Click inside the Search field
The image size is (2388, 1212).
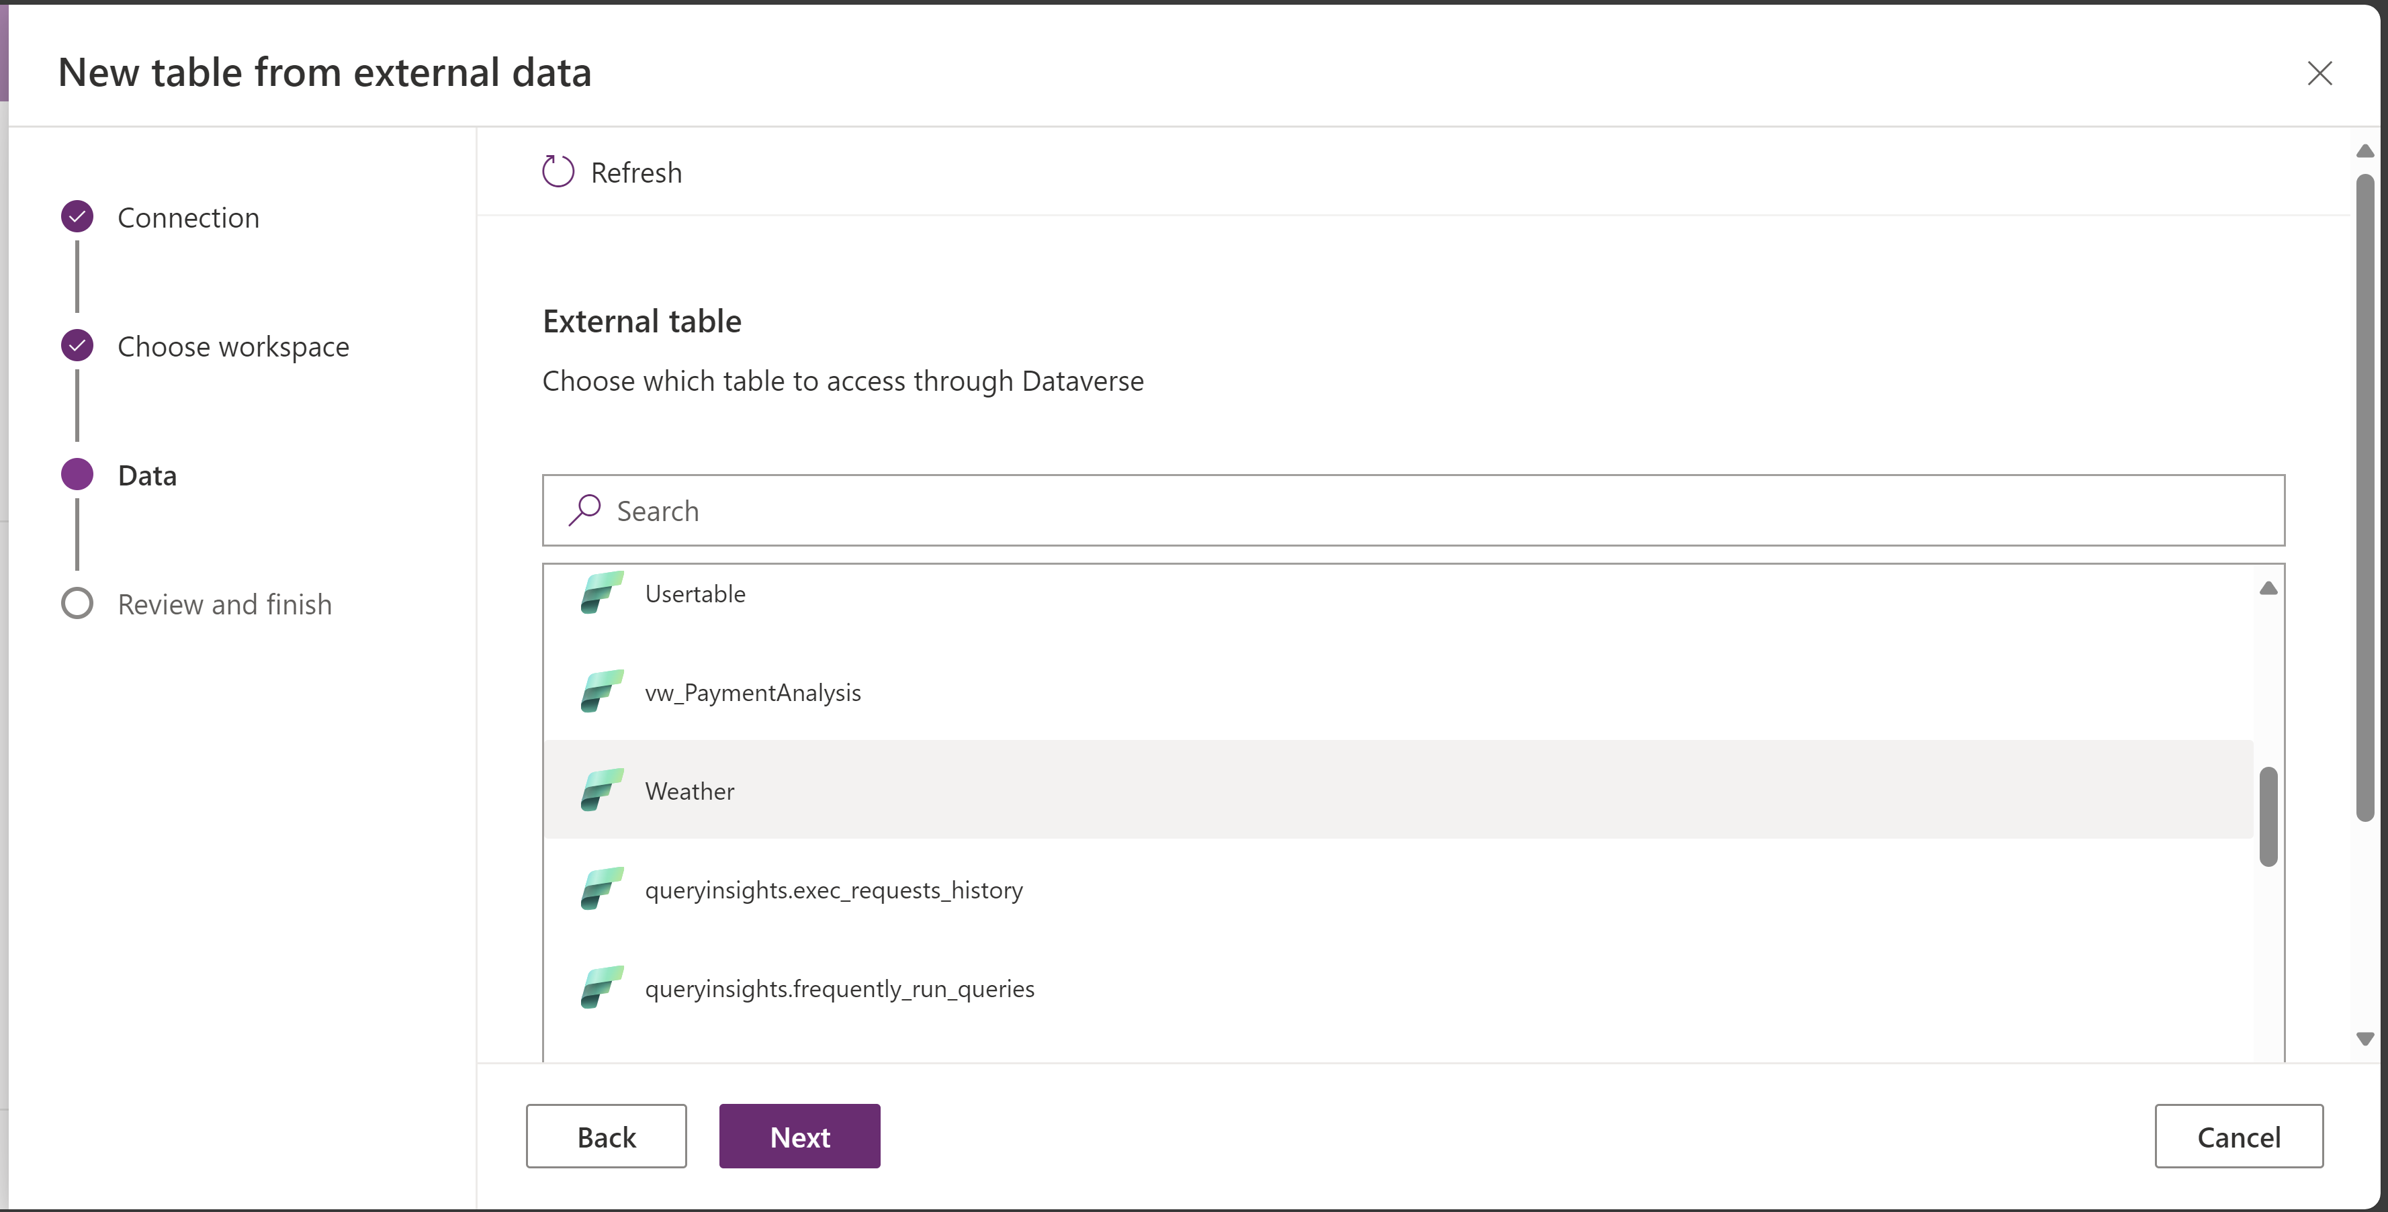(1112, 510)
